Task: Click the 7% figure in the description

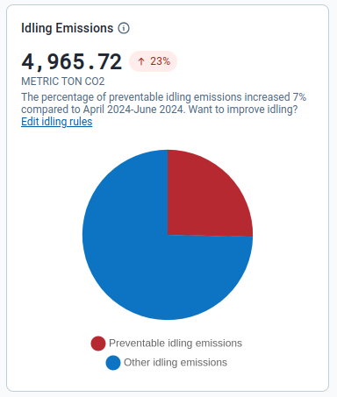Action: [299, 97]
